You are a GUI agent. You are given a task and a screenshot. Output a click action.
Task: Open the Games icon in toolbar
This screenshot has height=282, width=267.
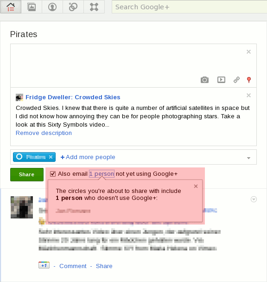tap(94, 7)
